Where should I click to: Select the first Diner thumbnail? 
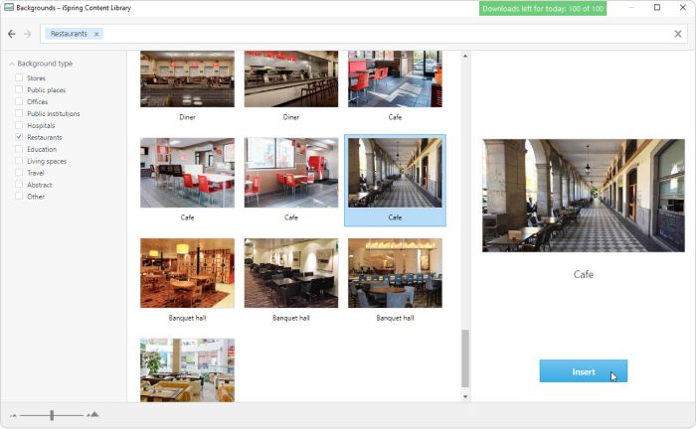[187, 78]
